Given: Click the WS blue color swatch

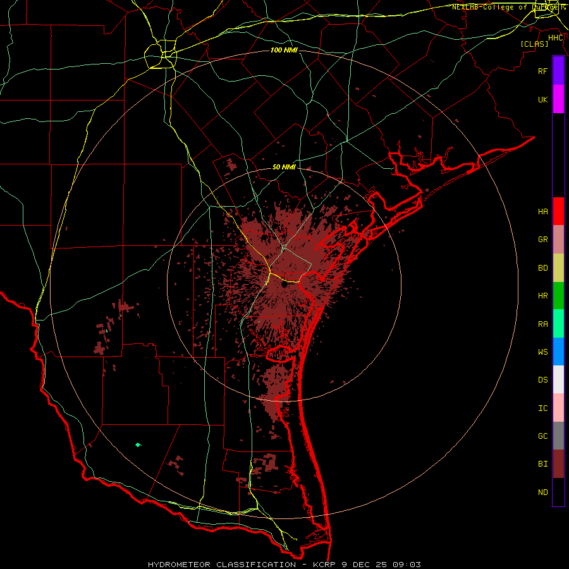Looking at the screenshot, I should (558, 352).
